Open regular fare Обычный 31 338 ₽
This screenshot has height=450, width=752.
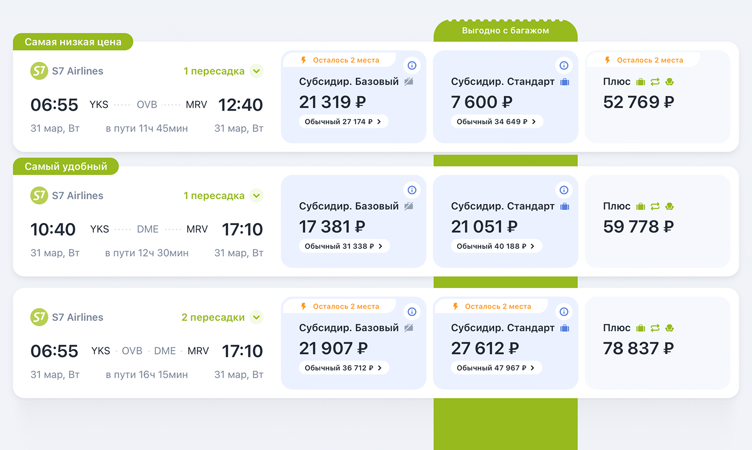coord(344,246)
